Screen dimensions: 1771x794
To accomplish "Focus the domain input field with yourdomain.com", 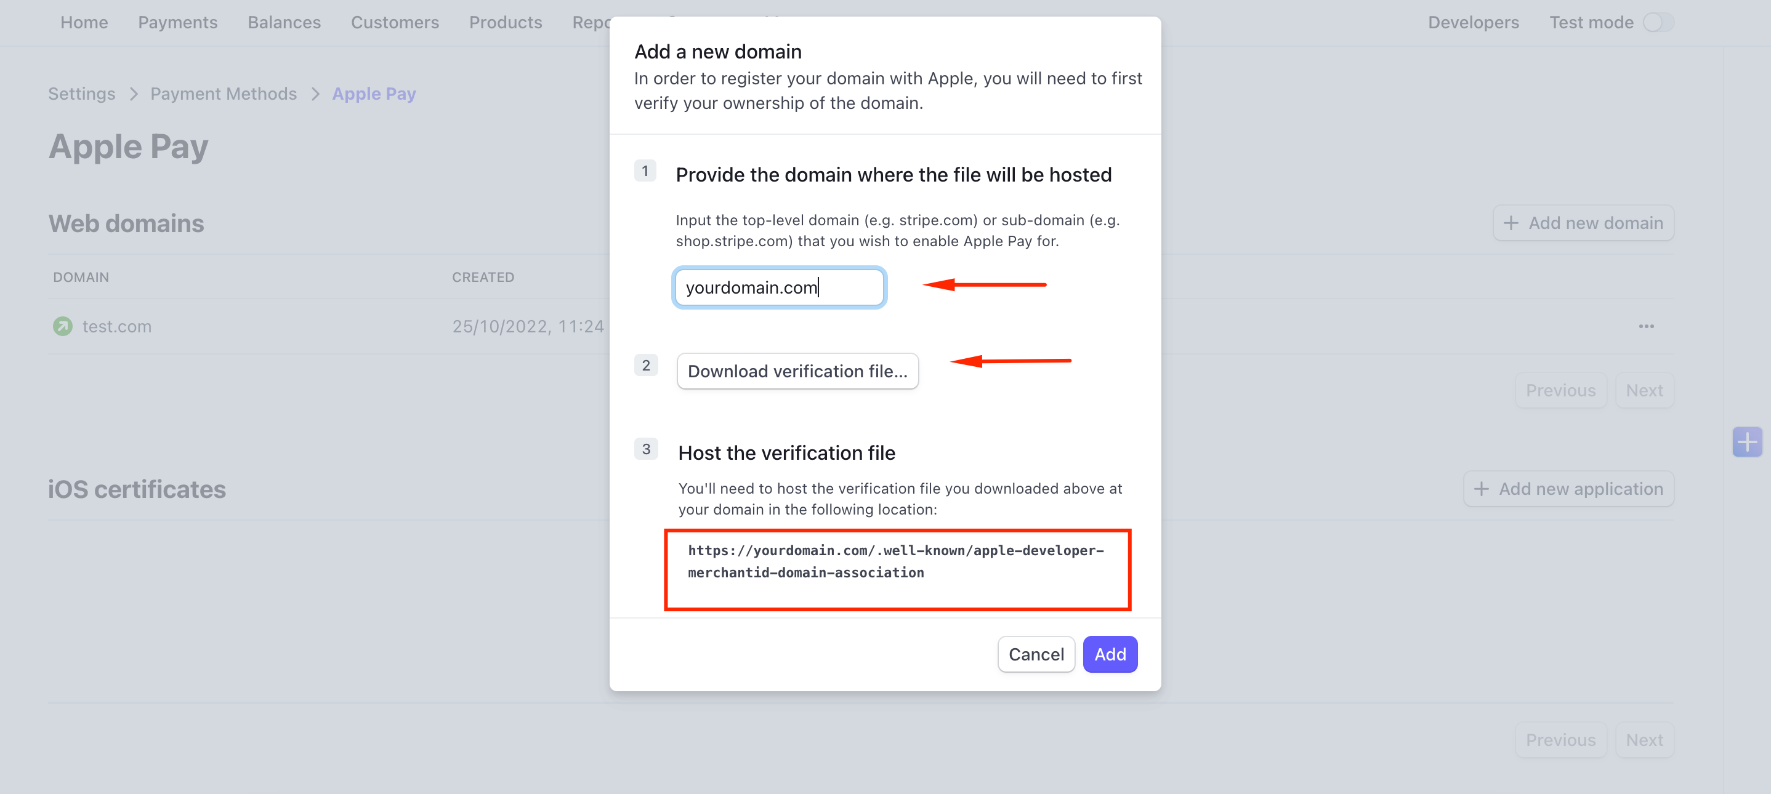I will click(x=779, y=287).
